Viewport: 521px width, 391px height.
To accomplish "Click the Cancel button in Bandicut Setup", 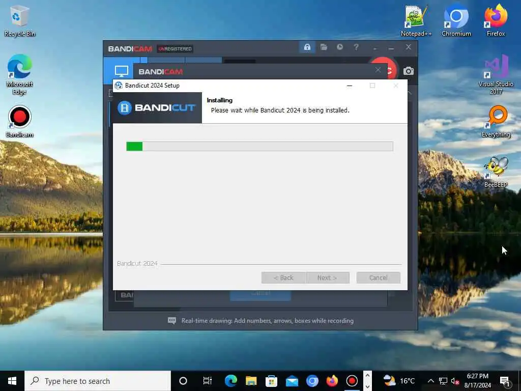I will pyautogui.click(x=378, y=277).
